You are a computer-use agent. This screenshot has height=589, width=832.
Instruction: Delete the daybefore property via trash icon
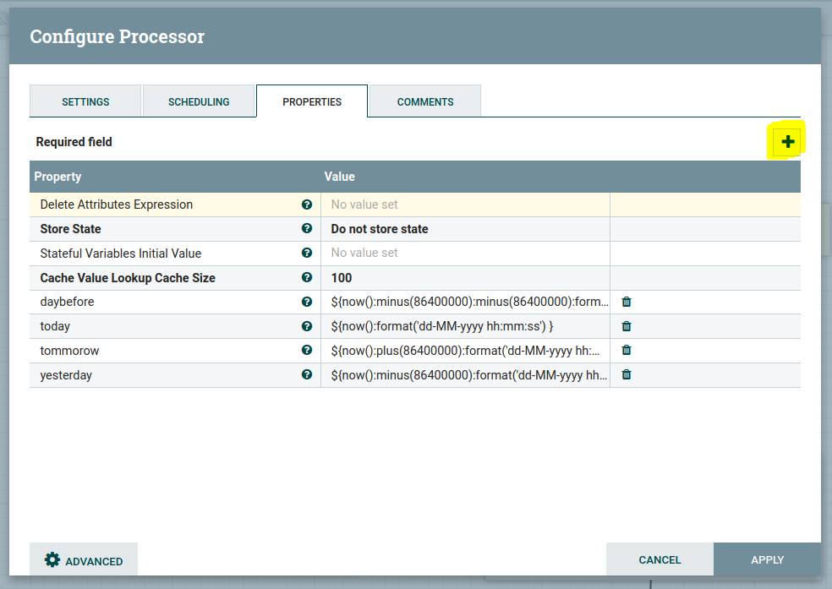pyautogui.click(x=626, y=302)
